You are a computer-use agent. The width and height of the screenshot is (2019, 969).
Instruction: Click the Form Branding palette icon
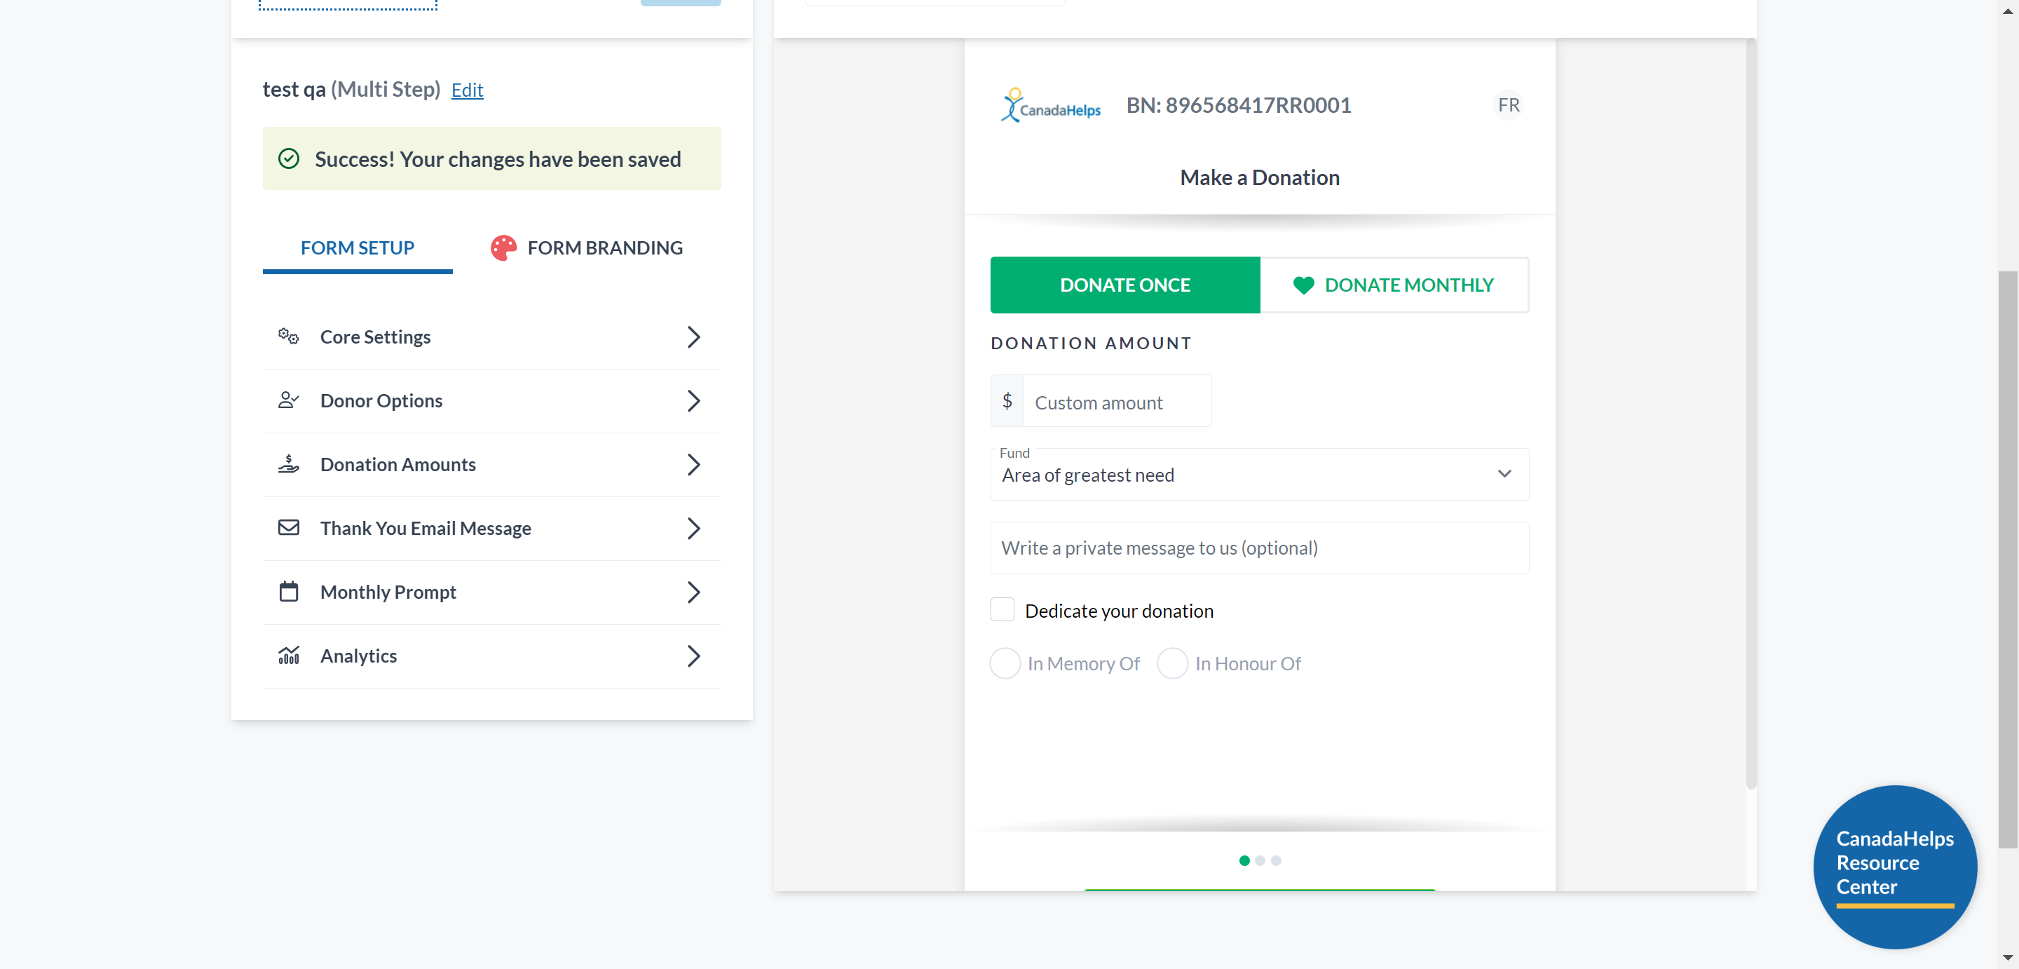coord(503,248)
